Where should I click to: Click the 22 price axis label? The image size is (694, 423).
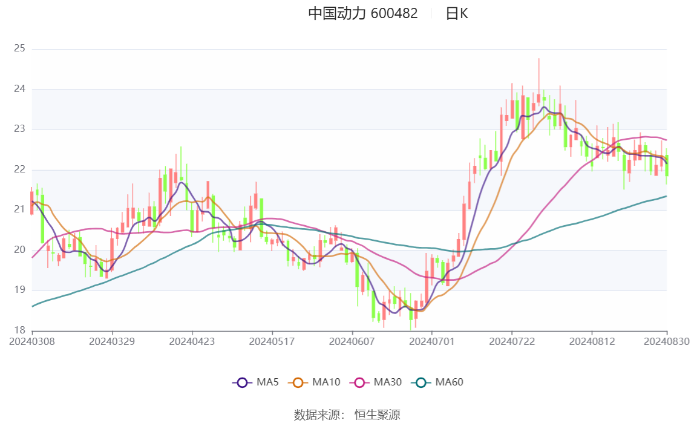19,169
